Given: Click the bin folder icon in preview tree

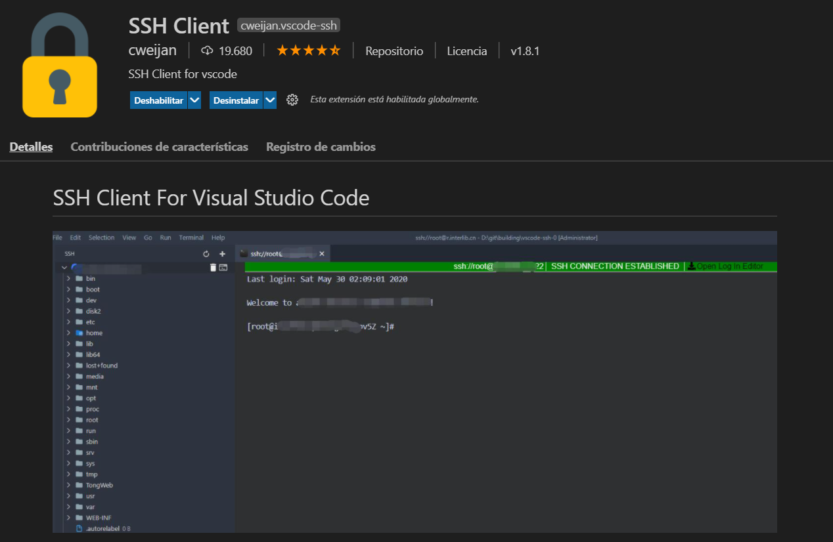Looking at the screenshot, I should (x=79, y=279).
